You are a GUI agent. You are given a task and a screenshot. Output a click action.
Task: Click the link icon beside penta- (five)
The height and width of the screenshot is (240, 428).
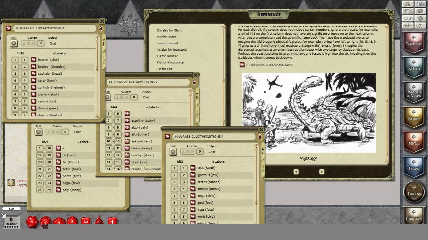click(x=58, y=176)
